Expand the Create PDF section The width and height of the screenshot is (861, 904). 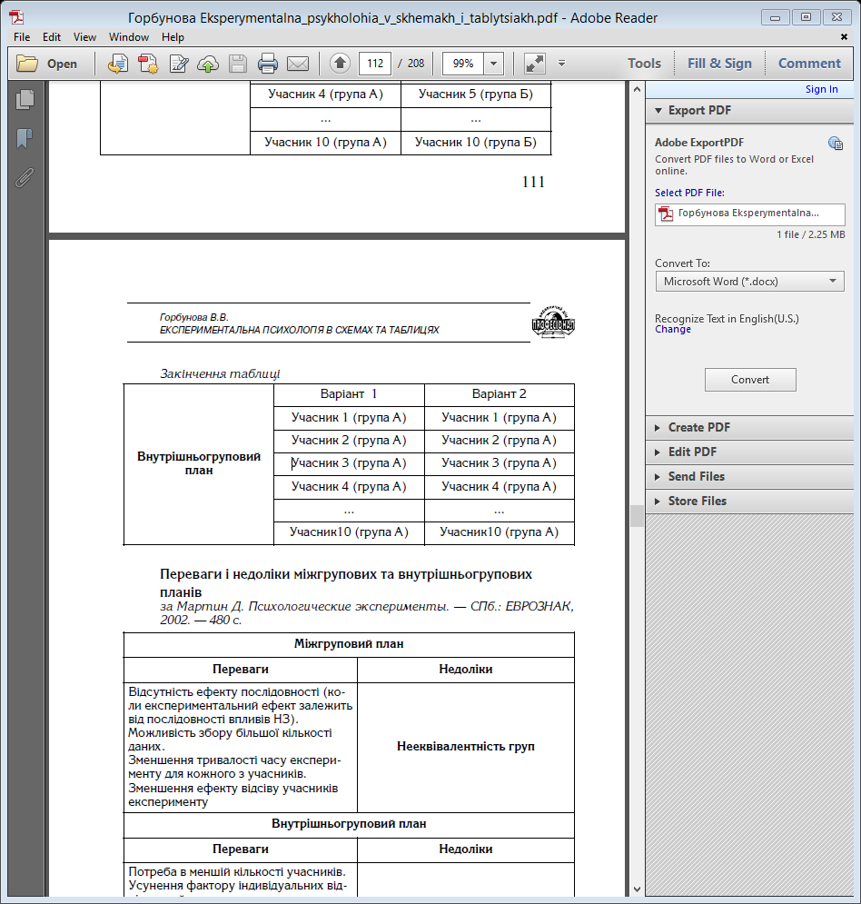tap(698, 427)
